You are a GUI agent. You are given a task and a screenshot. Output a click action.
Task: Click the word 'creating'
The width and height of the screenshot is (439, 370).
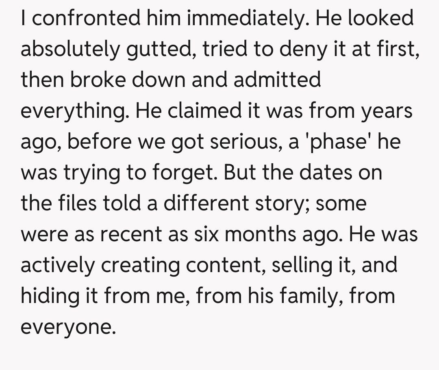141,266
